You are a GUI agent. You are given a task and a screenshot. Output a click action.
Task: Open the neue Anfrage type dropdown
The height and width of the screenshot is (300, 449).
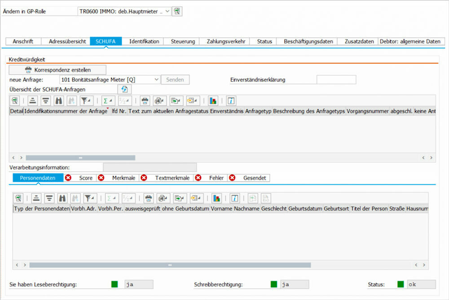point(157,79)
